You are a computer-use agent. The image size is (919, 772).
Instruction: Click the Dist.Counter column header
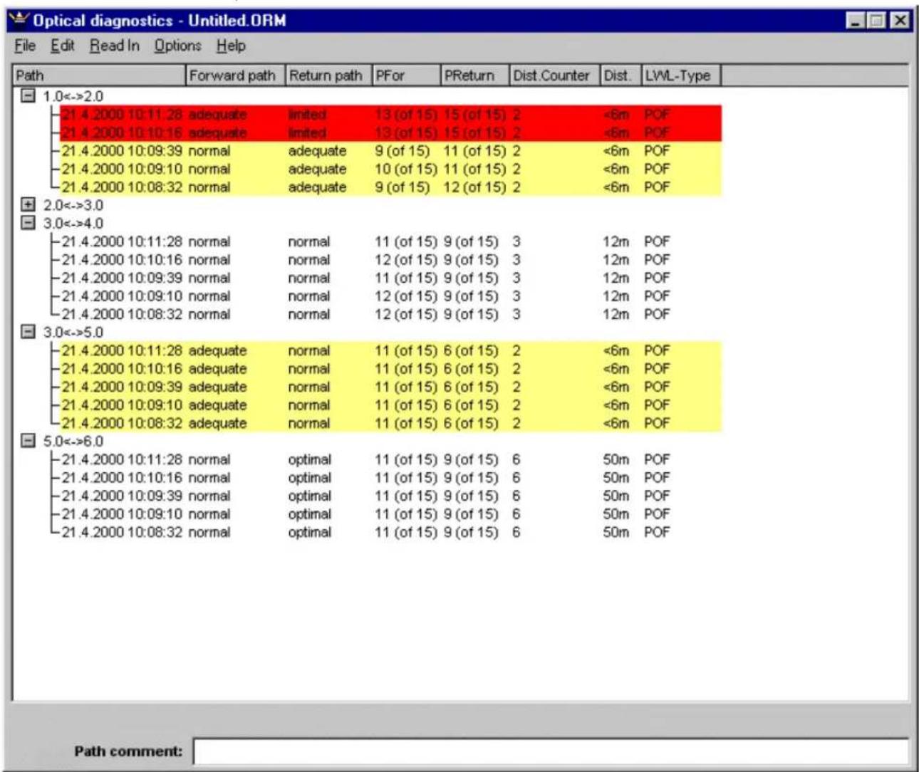[x=554, y=75]
